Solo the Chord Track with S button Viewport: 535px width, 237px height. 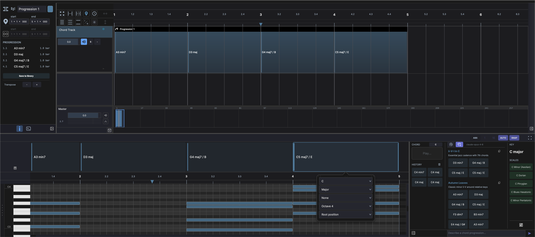91,42
